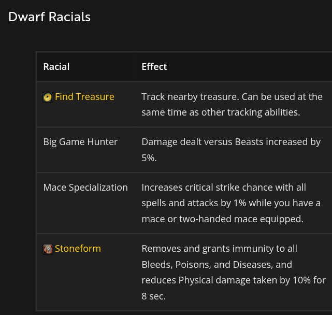Image resolution: width=332 pixels, height=315 pixels.
Task: Click the Find Treasure compass icon
Action: click(x=48, y=97)
